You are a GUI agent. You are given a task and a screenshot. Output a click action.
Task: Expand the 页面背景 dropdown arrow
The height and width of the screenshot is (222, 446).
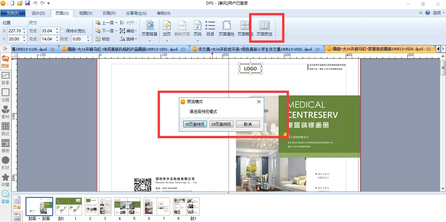[150, 41]
